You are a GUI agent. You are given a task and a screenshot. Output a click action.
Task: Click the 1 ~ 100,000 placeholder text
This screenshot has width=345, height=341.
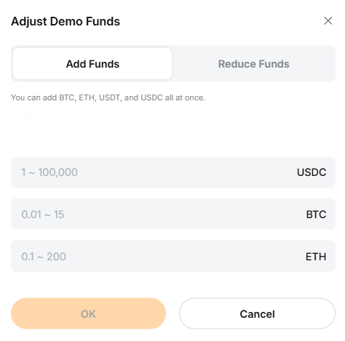(x=49, y=172)
